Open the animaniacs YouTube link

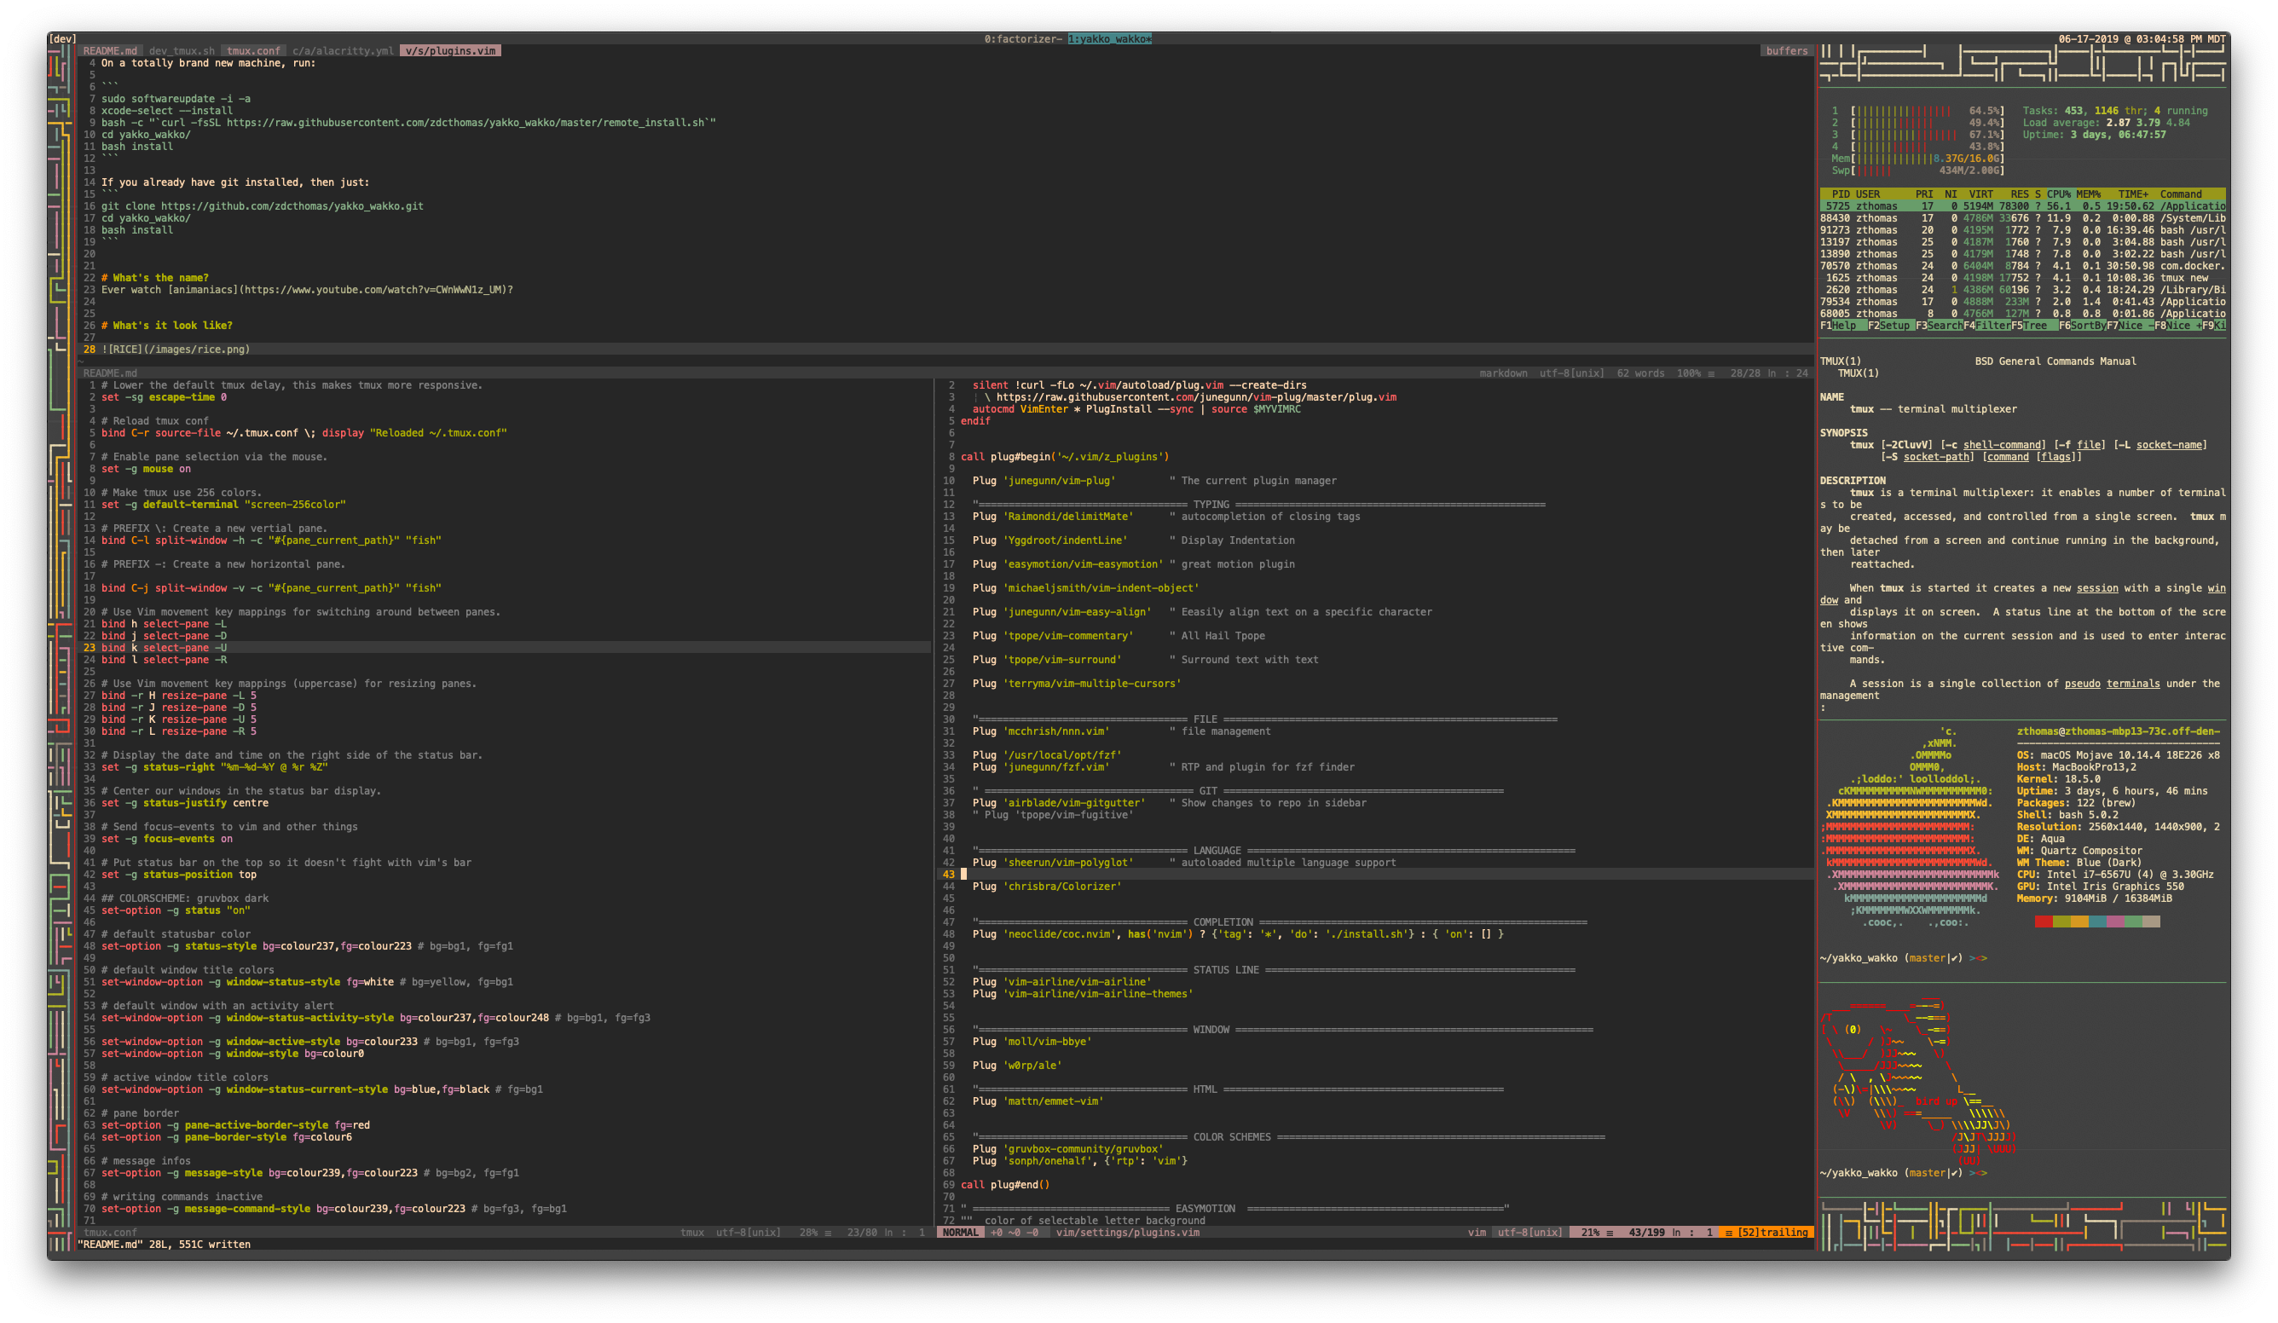[x=375, y=290]
